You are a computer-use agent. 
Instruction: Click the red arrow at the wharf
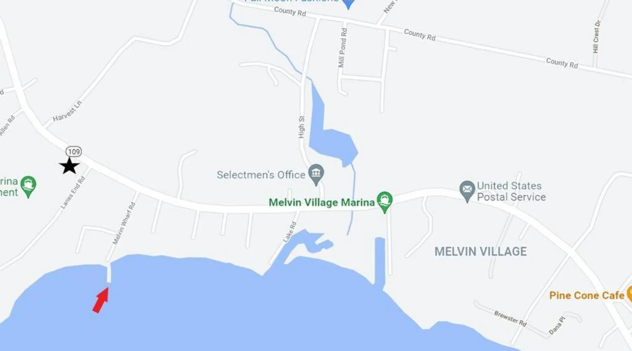[x=101, y=300]
